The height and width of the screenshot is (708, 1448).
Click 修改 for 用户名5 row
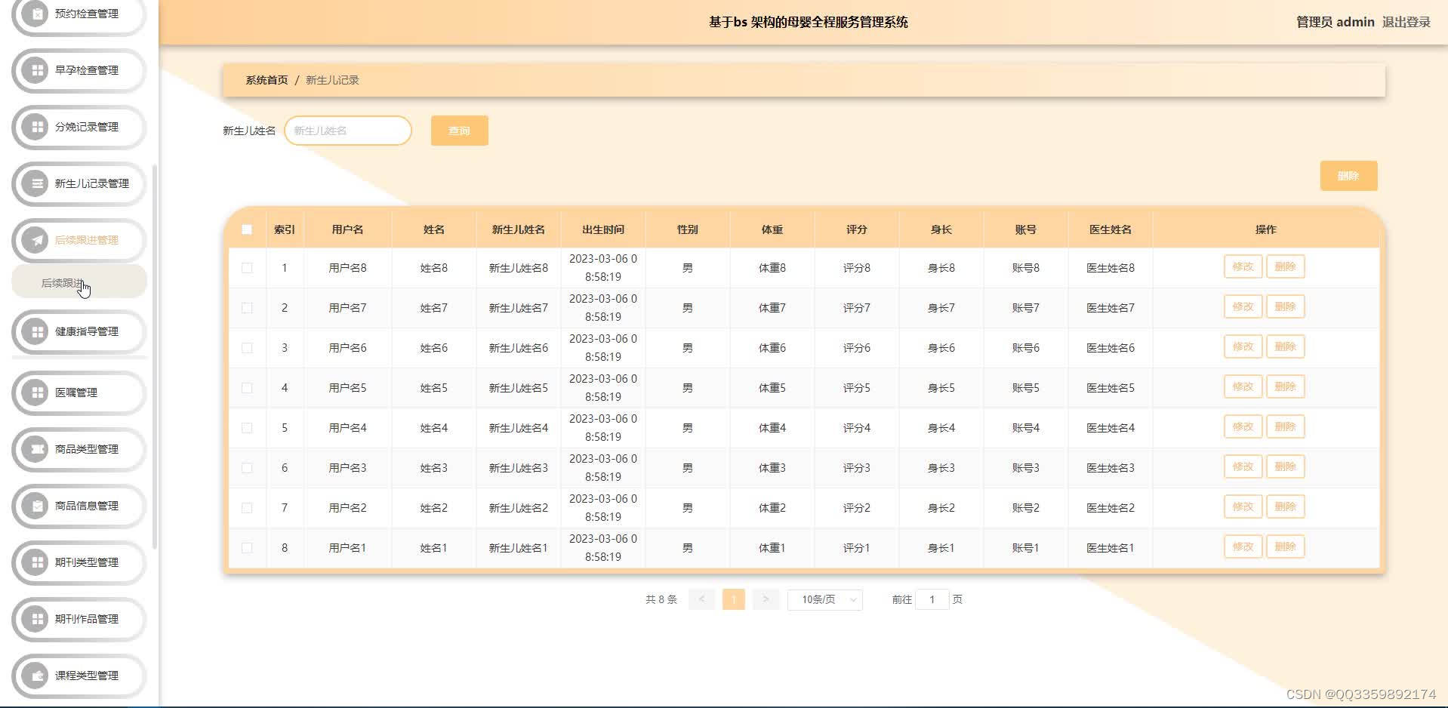1243,386
